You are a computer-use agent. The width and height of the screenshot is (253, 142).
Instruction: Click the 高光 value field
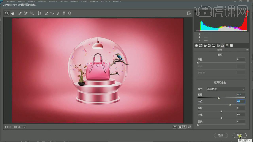pos(241,121)
